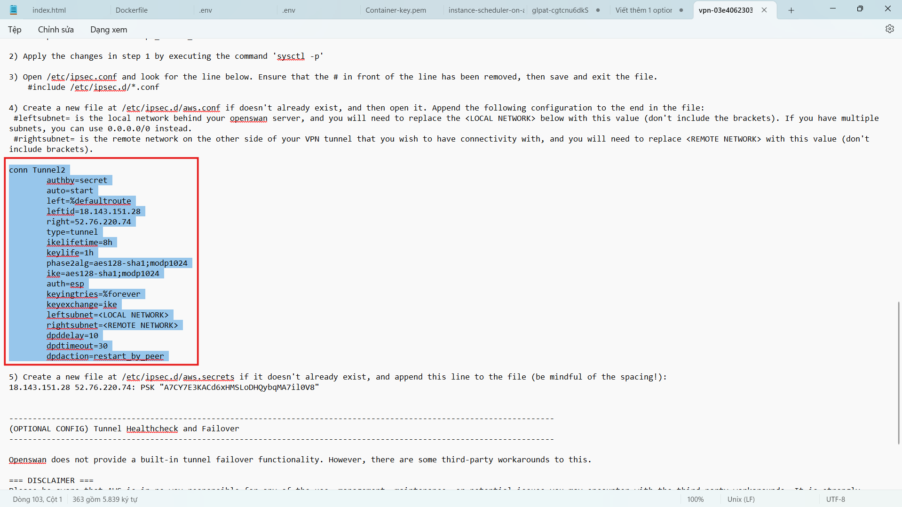Click the left=%defaultroute line
The height and width of the screenshot is (507, 902).
click(89, 201)
